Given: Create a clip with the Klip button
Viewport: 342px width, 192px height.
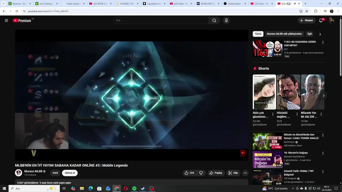Looking at the screenshot, I should (x=233, y=173).
